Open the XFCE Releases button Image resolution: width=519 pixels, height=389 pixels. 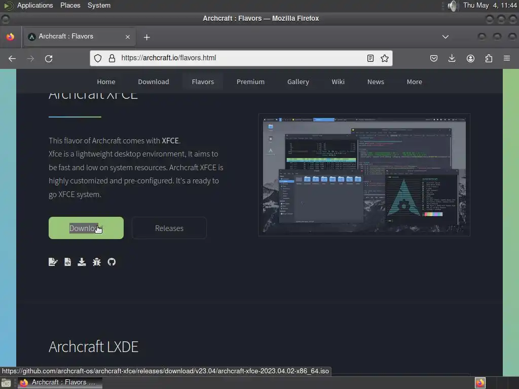[x=169, y=228]
